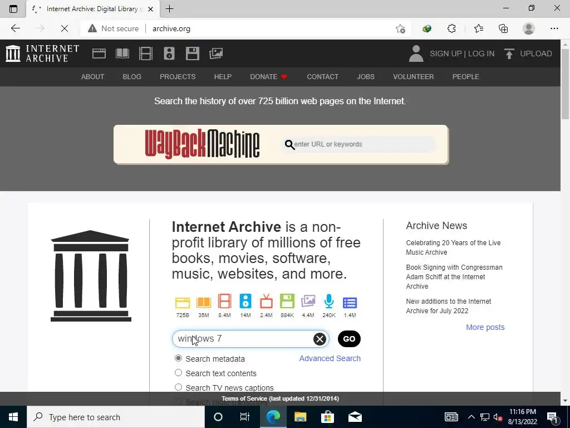570x428 pixels.
Task: Stop page loading with the X button
Action: (x=65, y=28)
